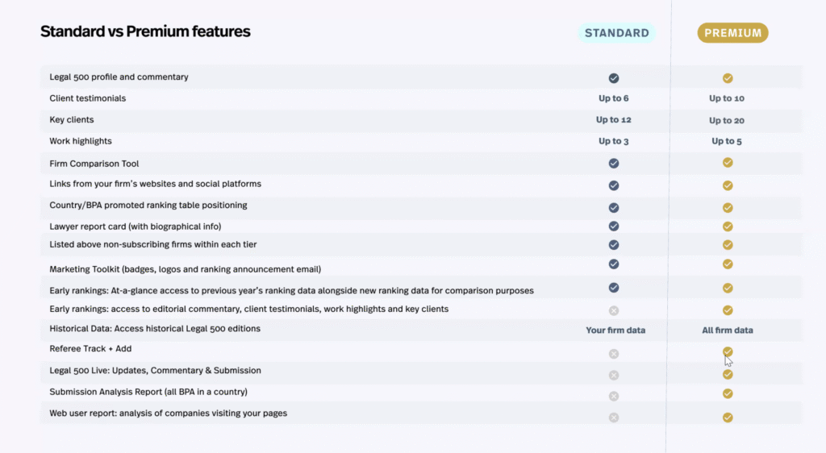Click Standard grey X for Web user report
Viewport: 826px width, 453px height.
coord(614,418)
